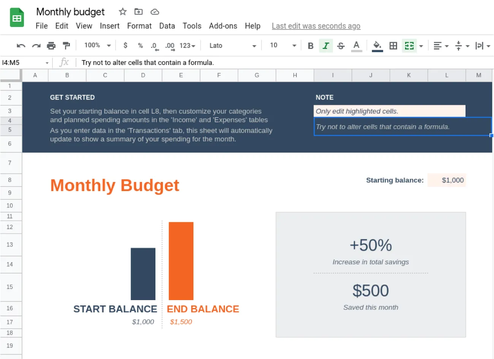
Task: Toggle italic formatting
Action: [326, 45]
